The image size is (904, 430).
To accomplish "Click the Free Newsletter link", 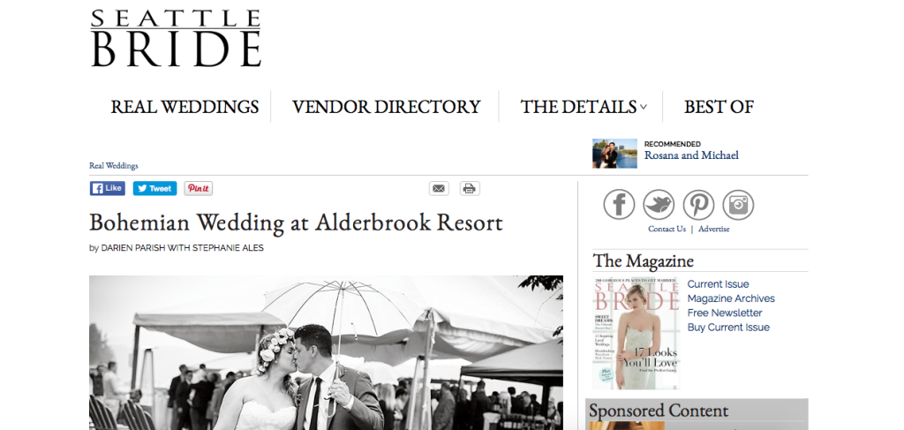I will 725,313.
